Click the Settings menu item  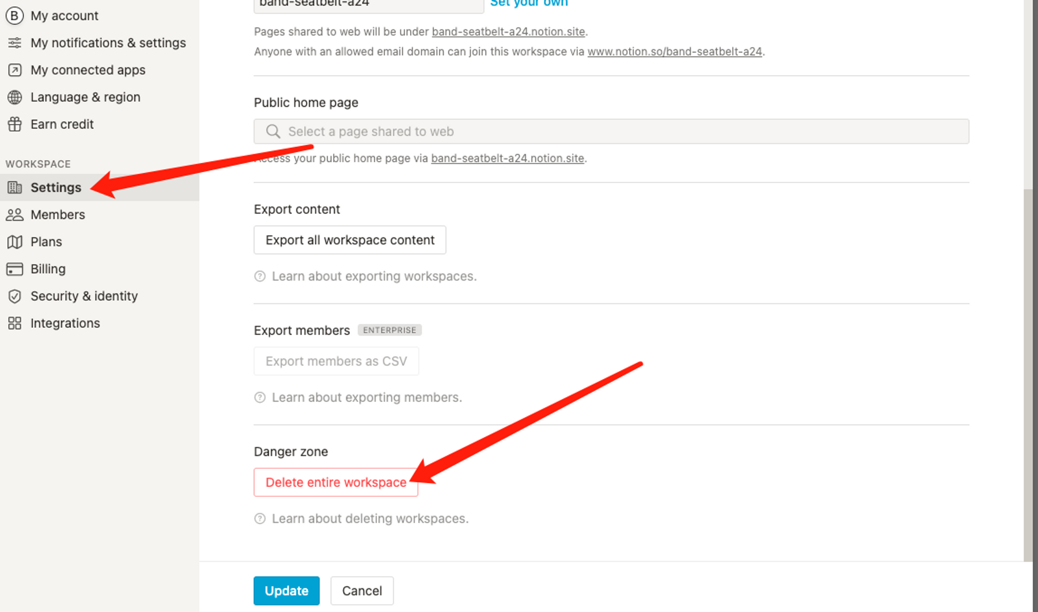click(56, 187)
